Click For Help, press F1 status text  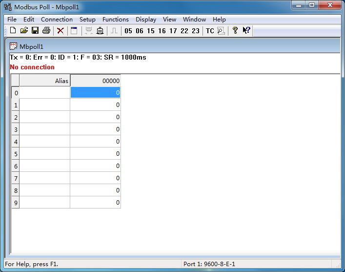pos(31,264)
